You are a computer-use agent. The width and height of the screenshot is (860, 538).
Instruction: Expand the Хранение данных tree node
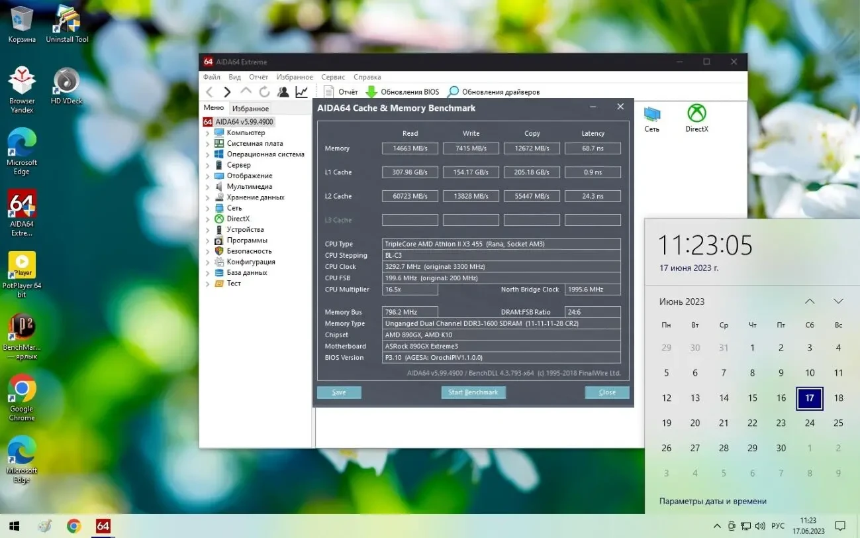(207, 197)
